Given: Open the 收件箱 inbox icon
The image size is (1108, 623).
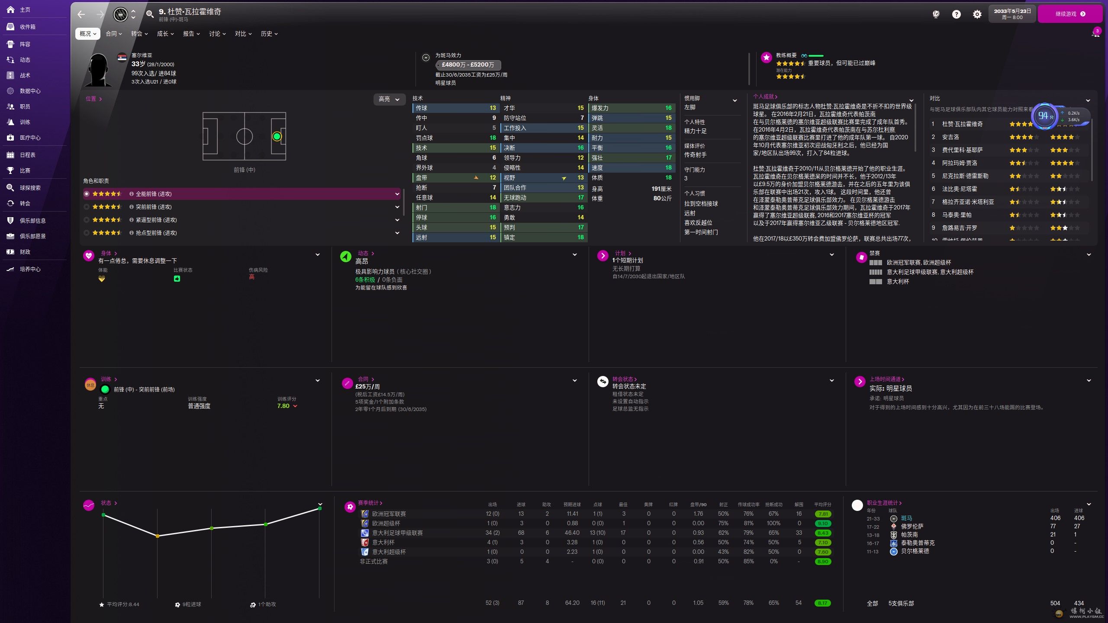Looking at the screenshot, I should pyautogui.click(x=11, y=27).
